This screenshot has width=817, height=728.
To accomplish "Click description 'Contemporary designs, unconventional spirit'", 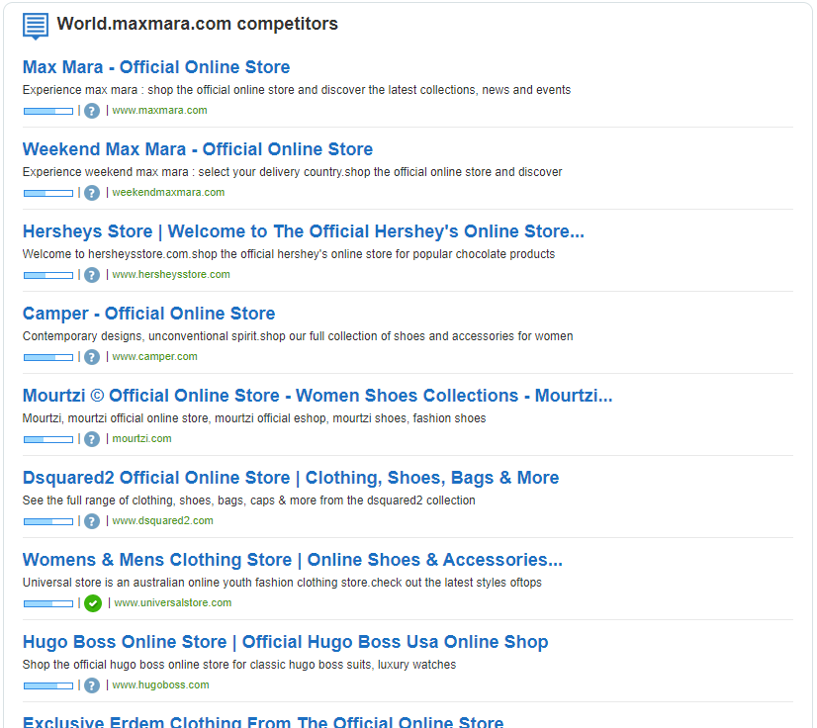I will [x=298, y=336].
